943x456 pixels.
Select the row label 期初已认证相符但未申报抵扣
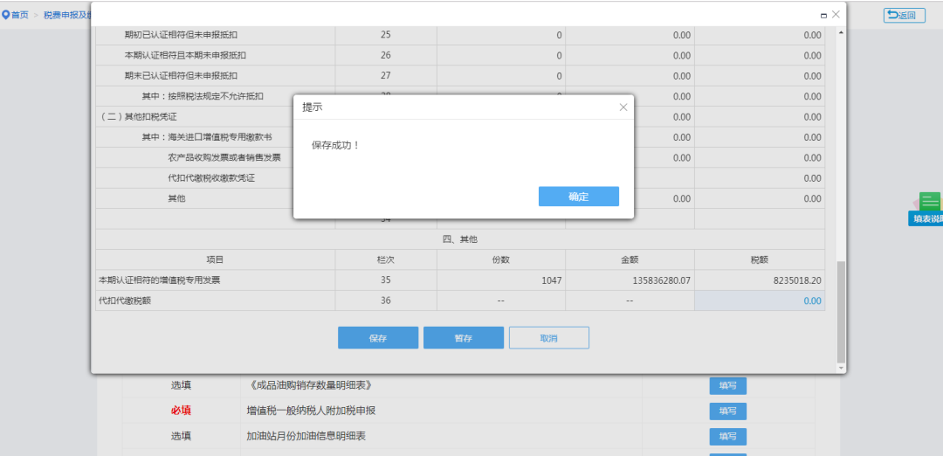click(x=181, y=35)
